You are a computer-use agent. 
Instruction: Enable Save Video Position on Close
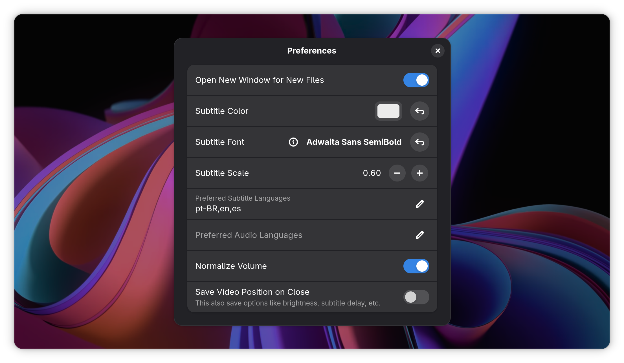[416, 297]
